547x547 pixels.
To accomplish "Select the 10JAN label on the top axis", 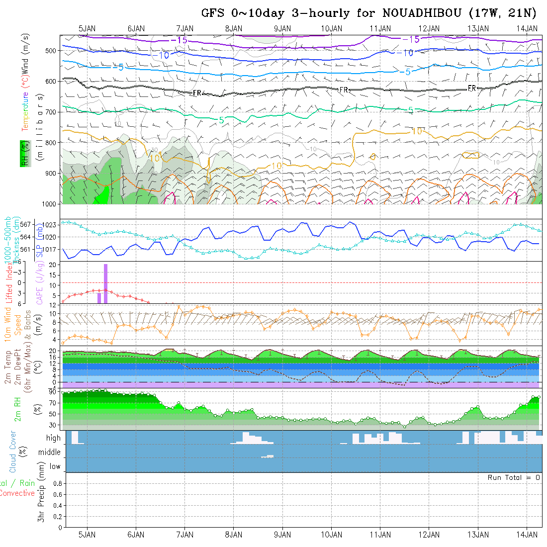I will click(331, 28).
